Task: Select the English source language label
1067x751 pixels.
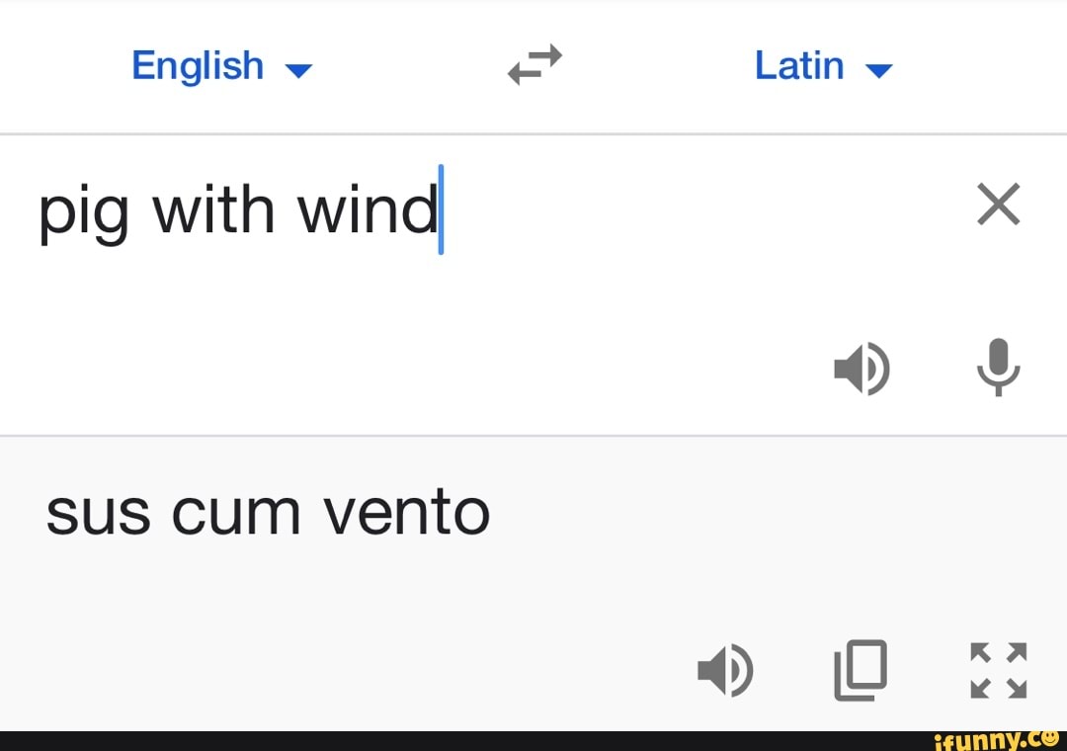Action: pyautogui.click(x=198, y=66)
